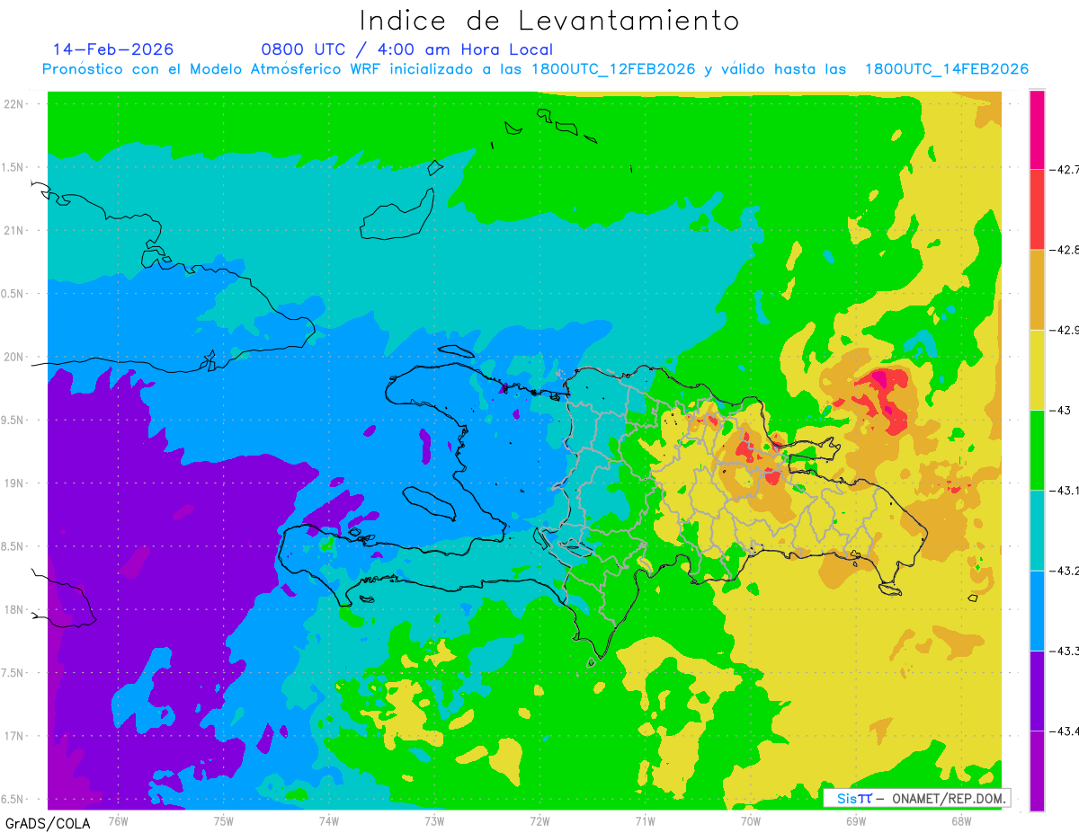The width and height of the screenshot is (1079, 833).
Task: Pick the green legend swatch between -43 and -43.1
Action: pos(1037,449)
